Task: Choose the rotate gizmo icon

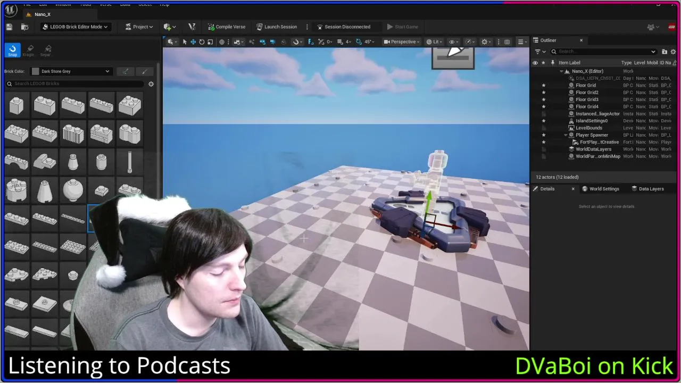Action: pyautogui.click(x=202, y=41)
